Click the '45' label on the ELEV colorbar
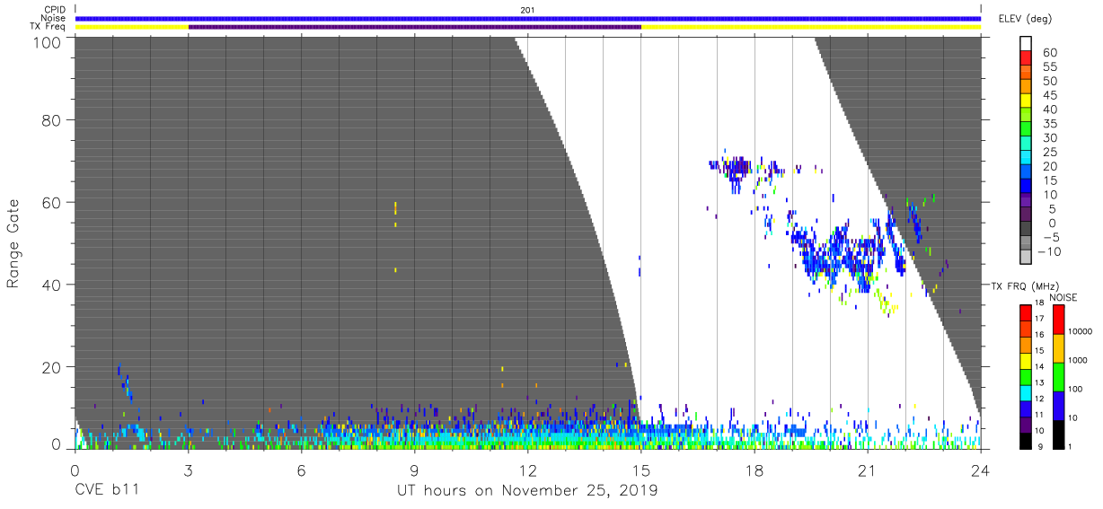The image size is (1103, 509). point(1050,95)
